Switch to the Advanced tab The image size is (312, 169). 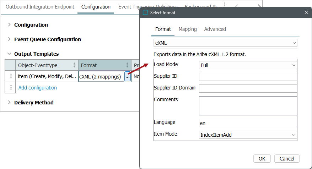point(215,29)
